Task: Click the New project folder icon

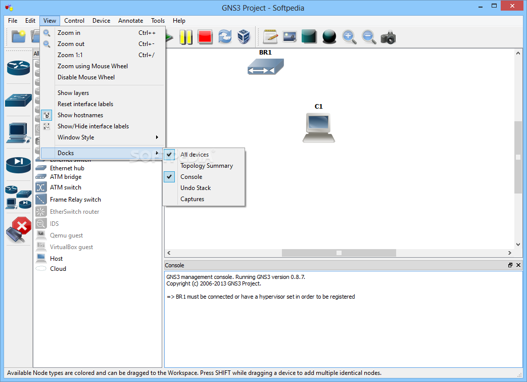Action: point(19,36)
